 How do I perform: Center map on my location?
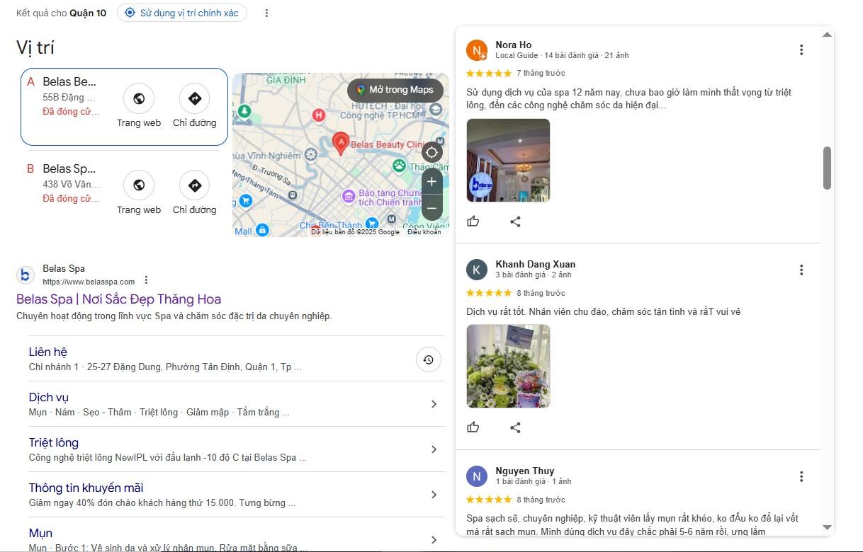pos(431,152)
